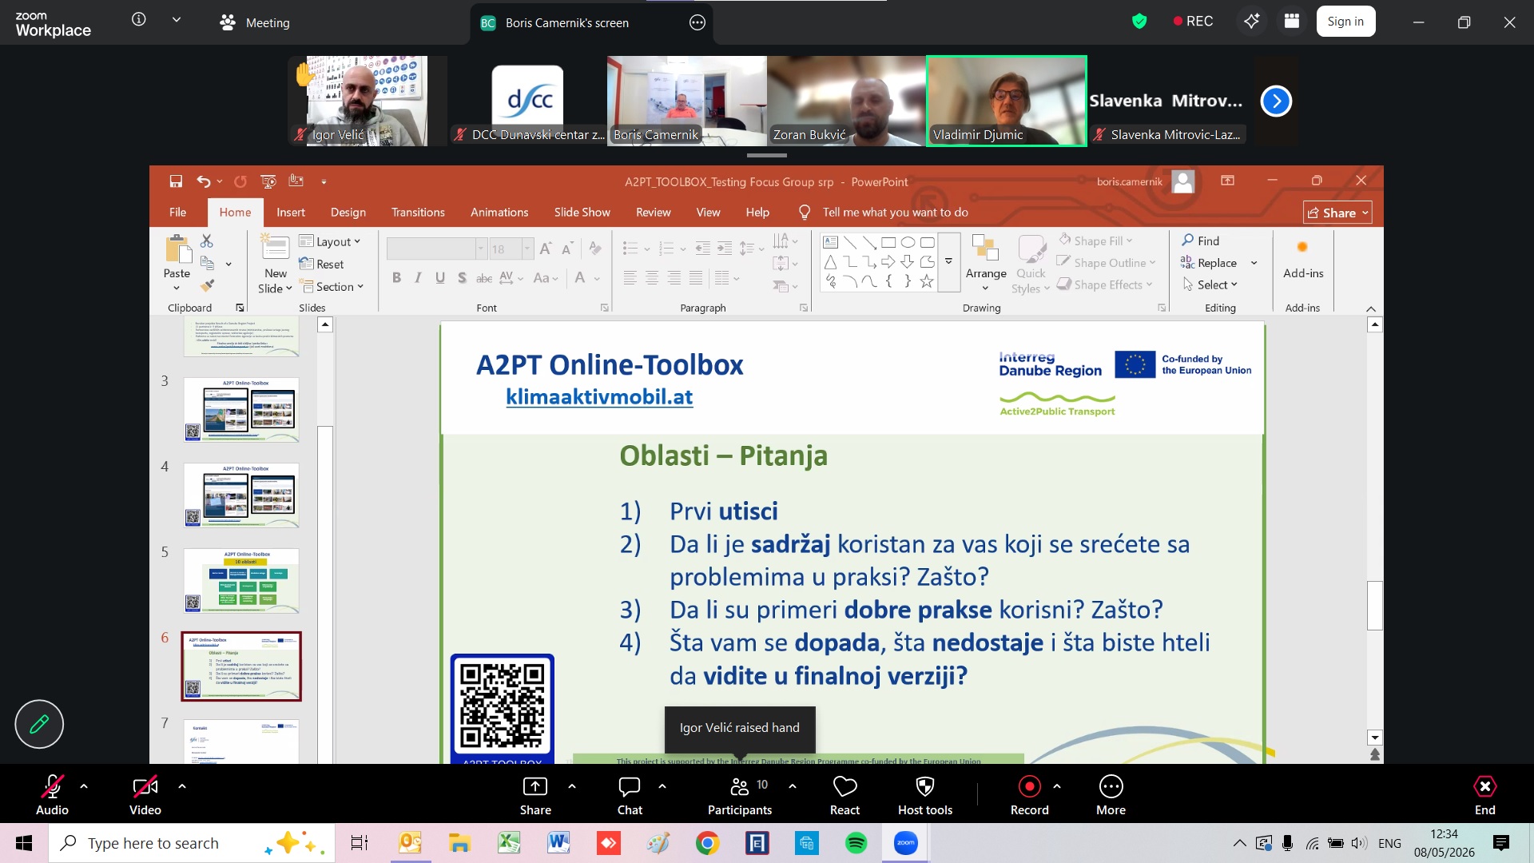Image resolution: width=1534 pixels, height=863 pixels.
Task: Open the font size dropdown
Action: tap(527, 249)
